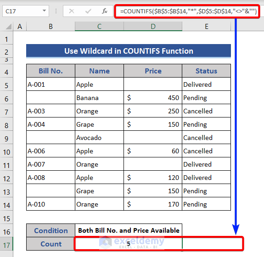264x257 pixels.
Task: Select the price cell showing 60
Action: tap(153, 151)
